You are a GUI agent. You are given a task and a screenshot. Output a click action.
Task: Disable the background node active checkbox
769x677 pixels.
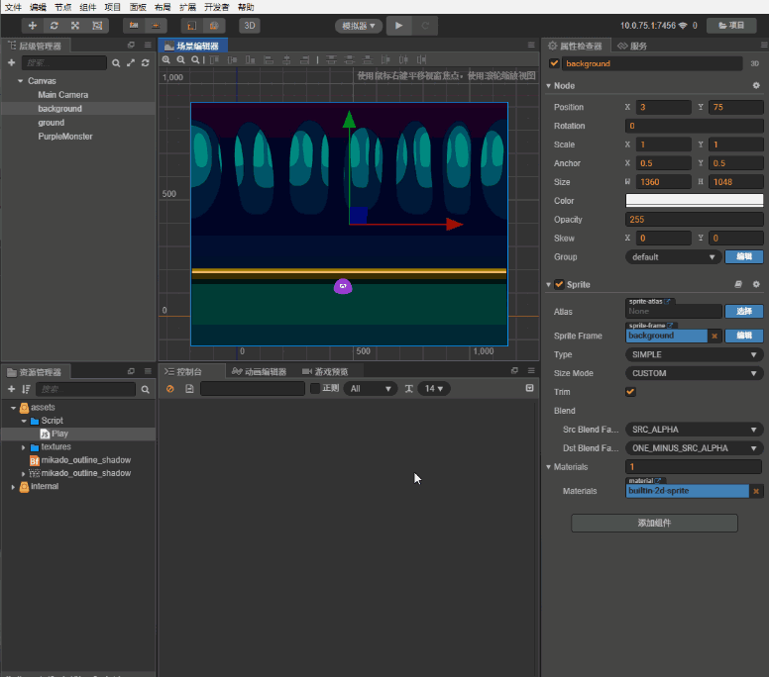[555, 63]
